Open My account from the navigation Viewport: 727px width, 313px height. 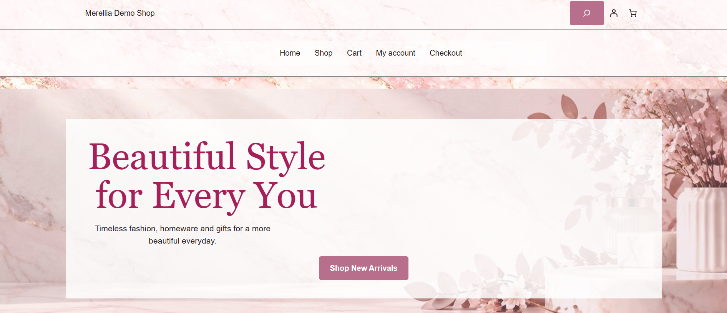coord(395,53)
